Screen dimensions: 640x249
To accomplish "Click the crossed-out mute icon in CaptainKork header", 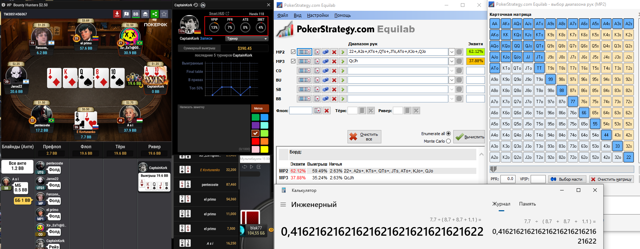I will [203, 5].
